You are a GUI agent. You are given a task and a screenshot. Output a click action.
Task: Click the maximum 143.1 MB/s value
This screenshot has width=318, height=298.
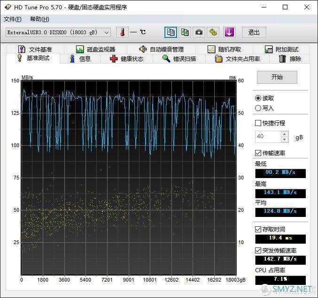[x=280, y=193]
